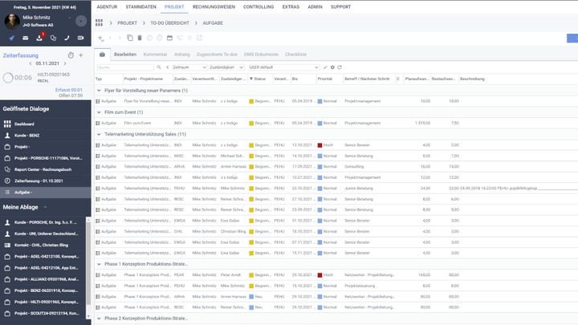Open the phone call icon in profile bar

(66, 37)
